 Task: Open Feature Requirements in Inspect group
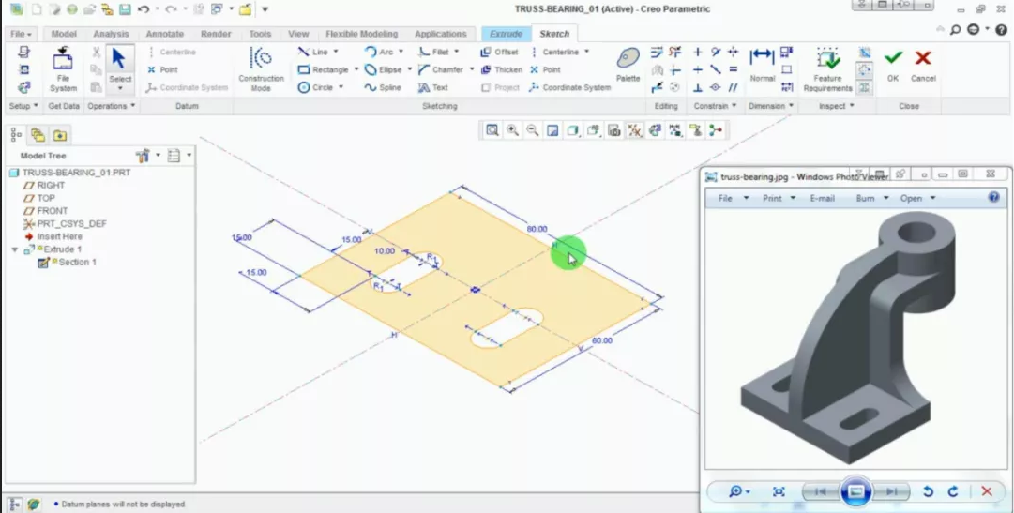[827, 68]
